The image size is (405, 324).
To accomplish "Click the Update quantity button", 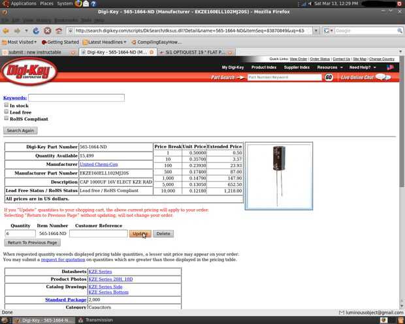I will [x=140, y=234].
